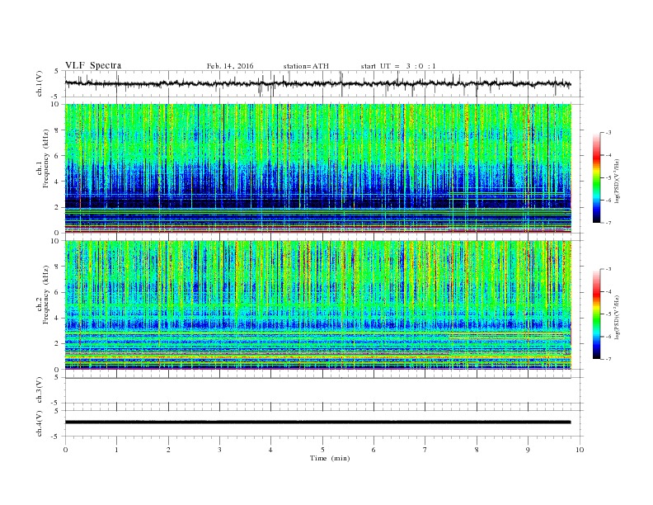
Task: Click the 'station=ATH' header label
Action: coord(306,66)
